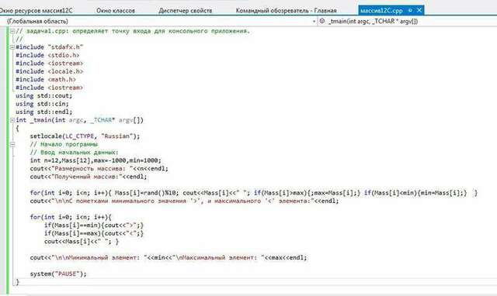This screenshot has height=296, width=497.
Task: Close the массив12С.cpp editor tab
Action: 419,10
